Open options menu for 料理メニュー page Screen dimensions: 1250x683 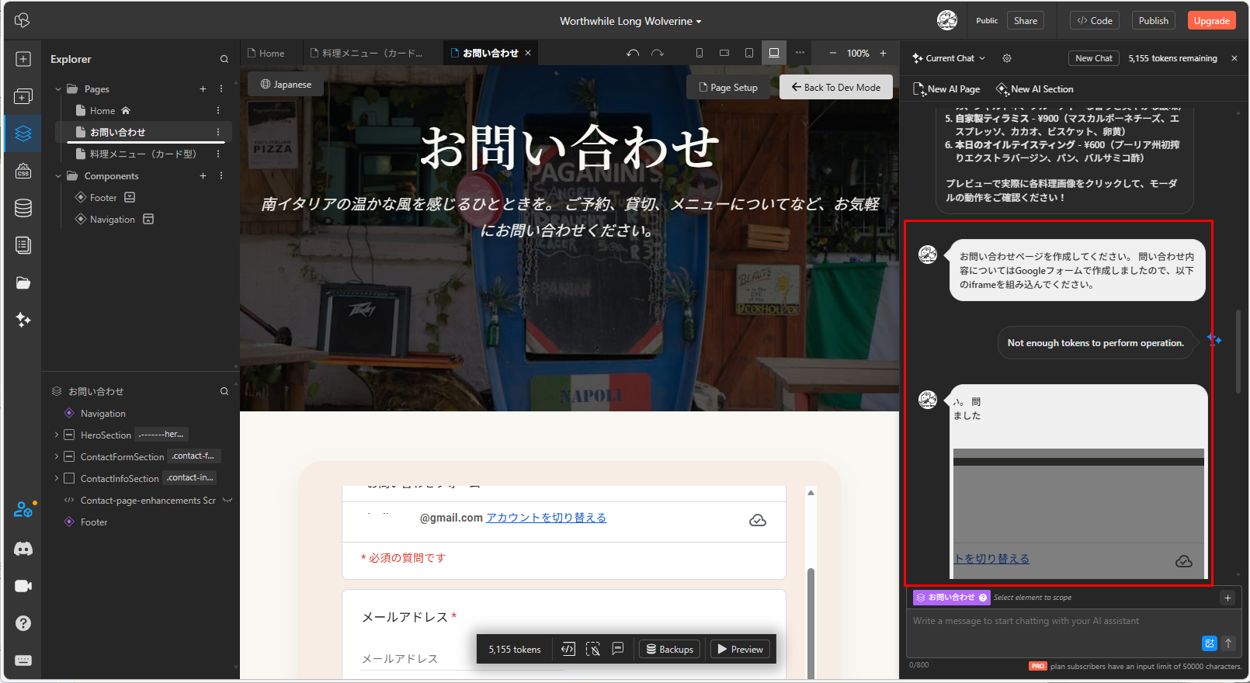point(218,154)
